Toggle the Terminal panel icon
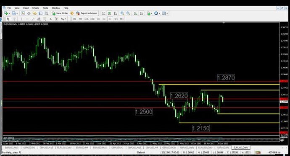This screenshot has width=290, height=156. [40, 13]
